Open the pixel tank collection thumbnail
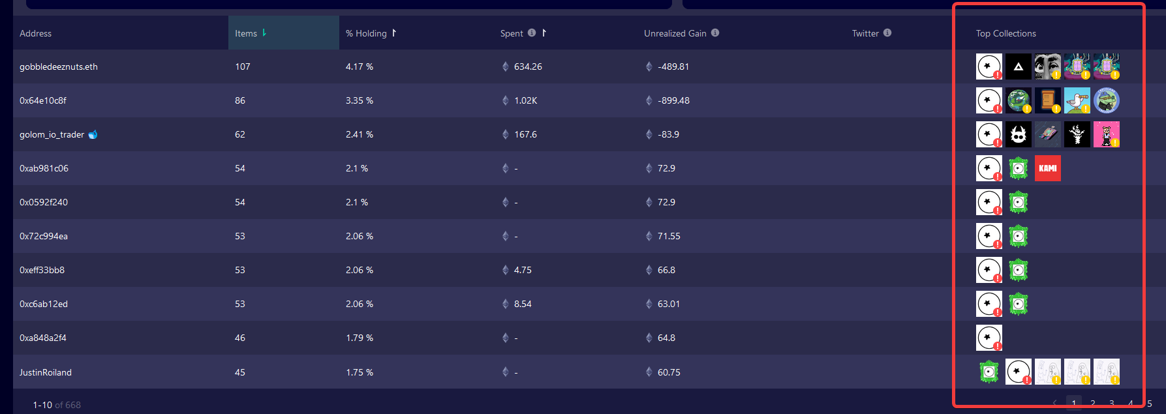Viewport: 1166px width, 414px height. click(x=1047, y=134)
